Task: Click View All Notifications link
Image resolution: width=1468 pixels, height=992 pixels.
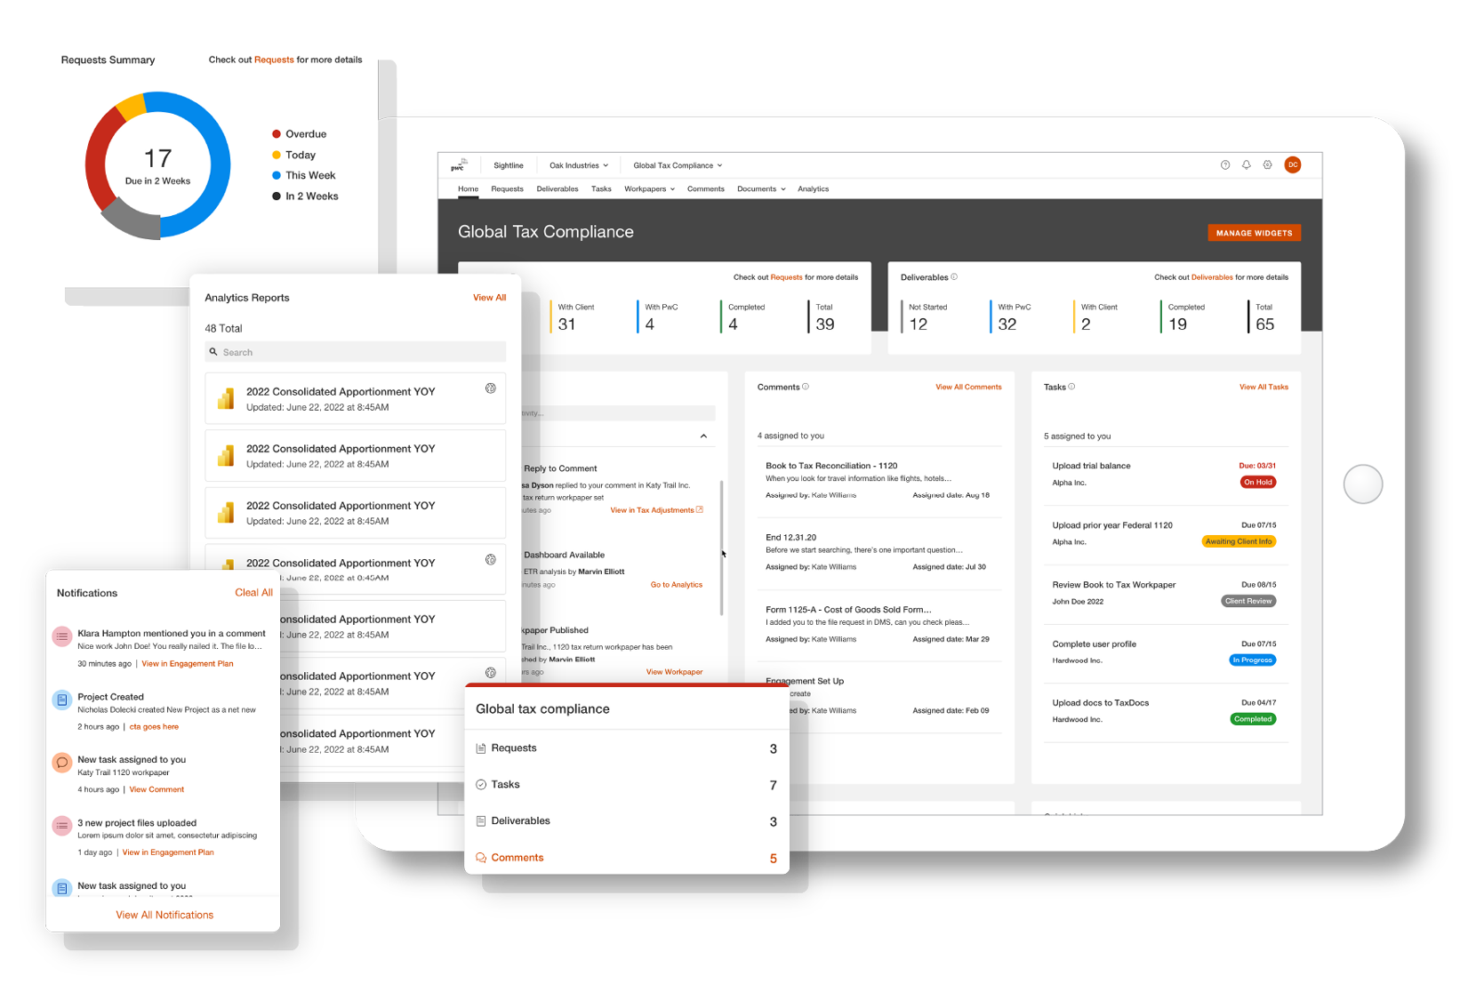Action: click(x=164, y=915)
